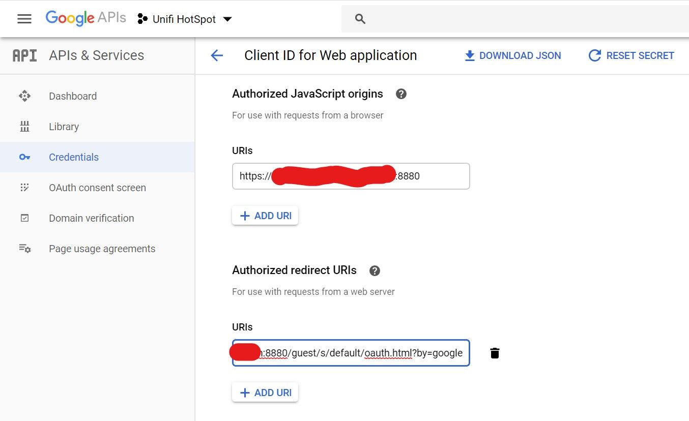The height and width of the screenshot is (421, 689).
Task: Add URI under JavaScript origins
Action: [265, 216]
